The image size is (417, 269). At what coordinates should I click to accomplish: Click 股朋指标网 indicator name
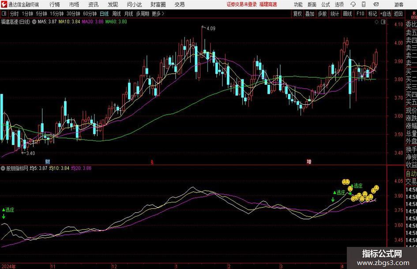point(17,168)
